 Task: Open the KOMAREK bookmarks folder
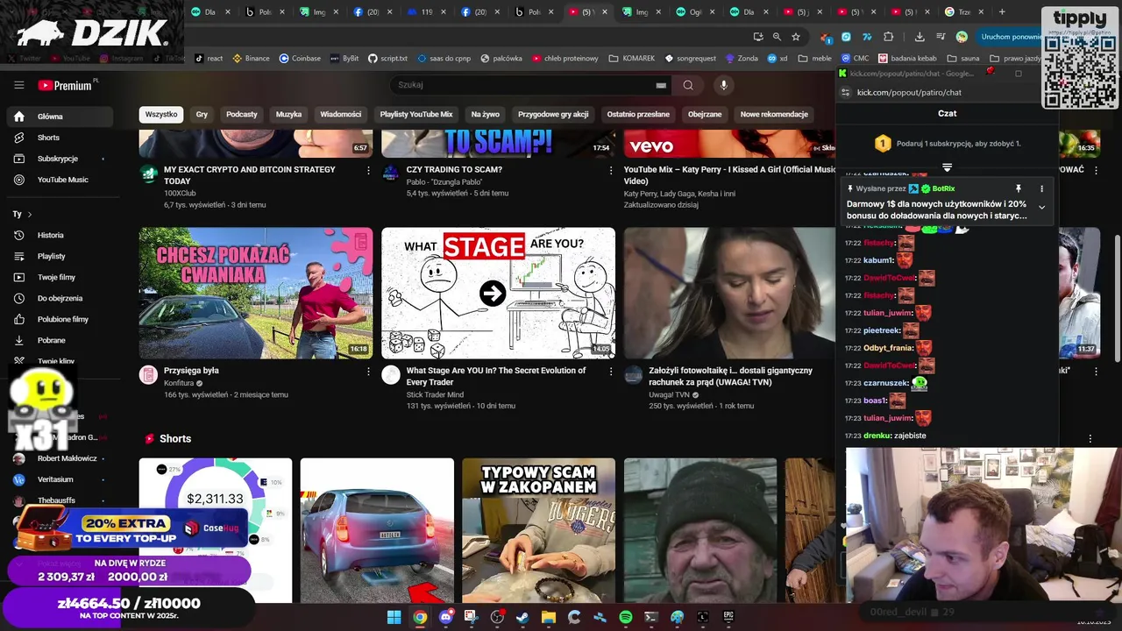click(x=631, y=59)
